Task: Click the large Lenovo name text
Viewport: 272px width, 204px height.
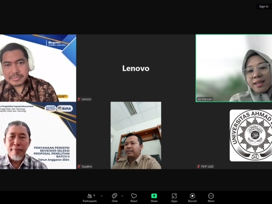Action: pos(136,68)
